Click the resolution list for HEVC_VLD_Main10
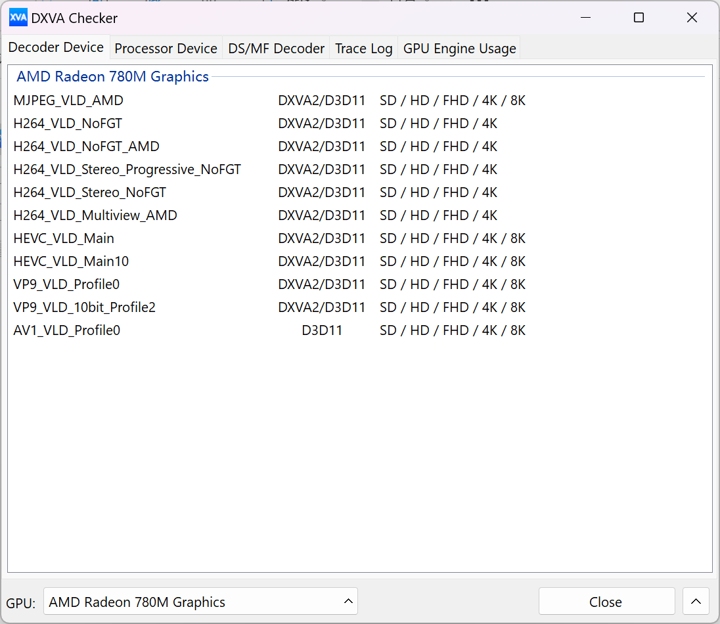720x624 pixels. tap(452, 261)
